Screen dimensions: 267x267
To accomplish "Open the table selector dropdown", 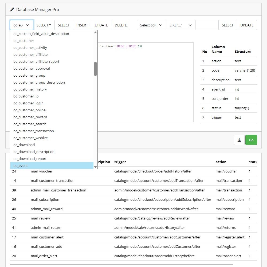I will pos(22,25).
